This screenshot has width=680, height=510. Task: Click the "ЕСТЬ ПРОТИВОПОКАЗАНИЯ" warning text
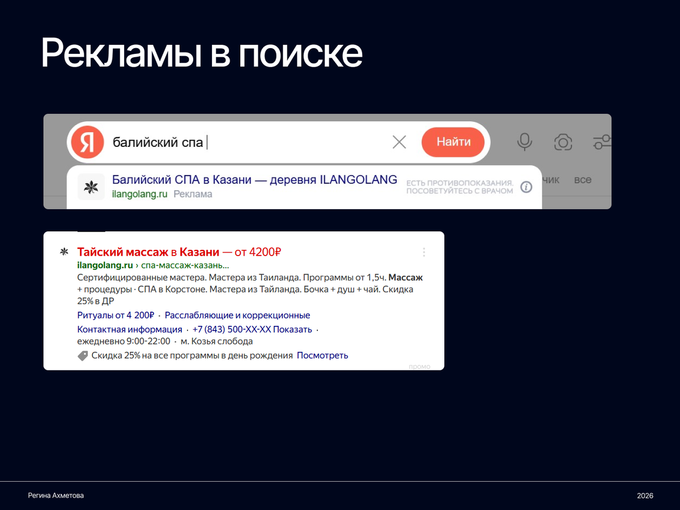[460, 187]
